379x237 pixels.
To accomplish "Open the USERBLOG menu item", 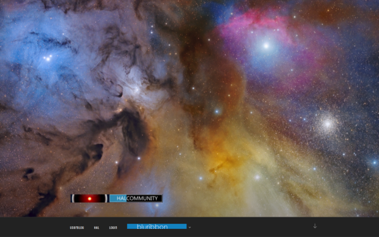I will coord(77,228).
